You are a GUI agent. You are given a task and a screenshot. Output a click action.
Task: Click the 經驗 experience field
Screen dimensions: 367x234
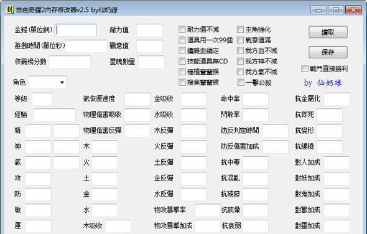pos(54,115)
